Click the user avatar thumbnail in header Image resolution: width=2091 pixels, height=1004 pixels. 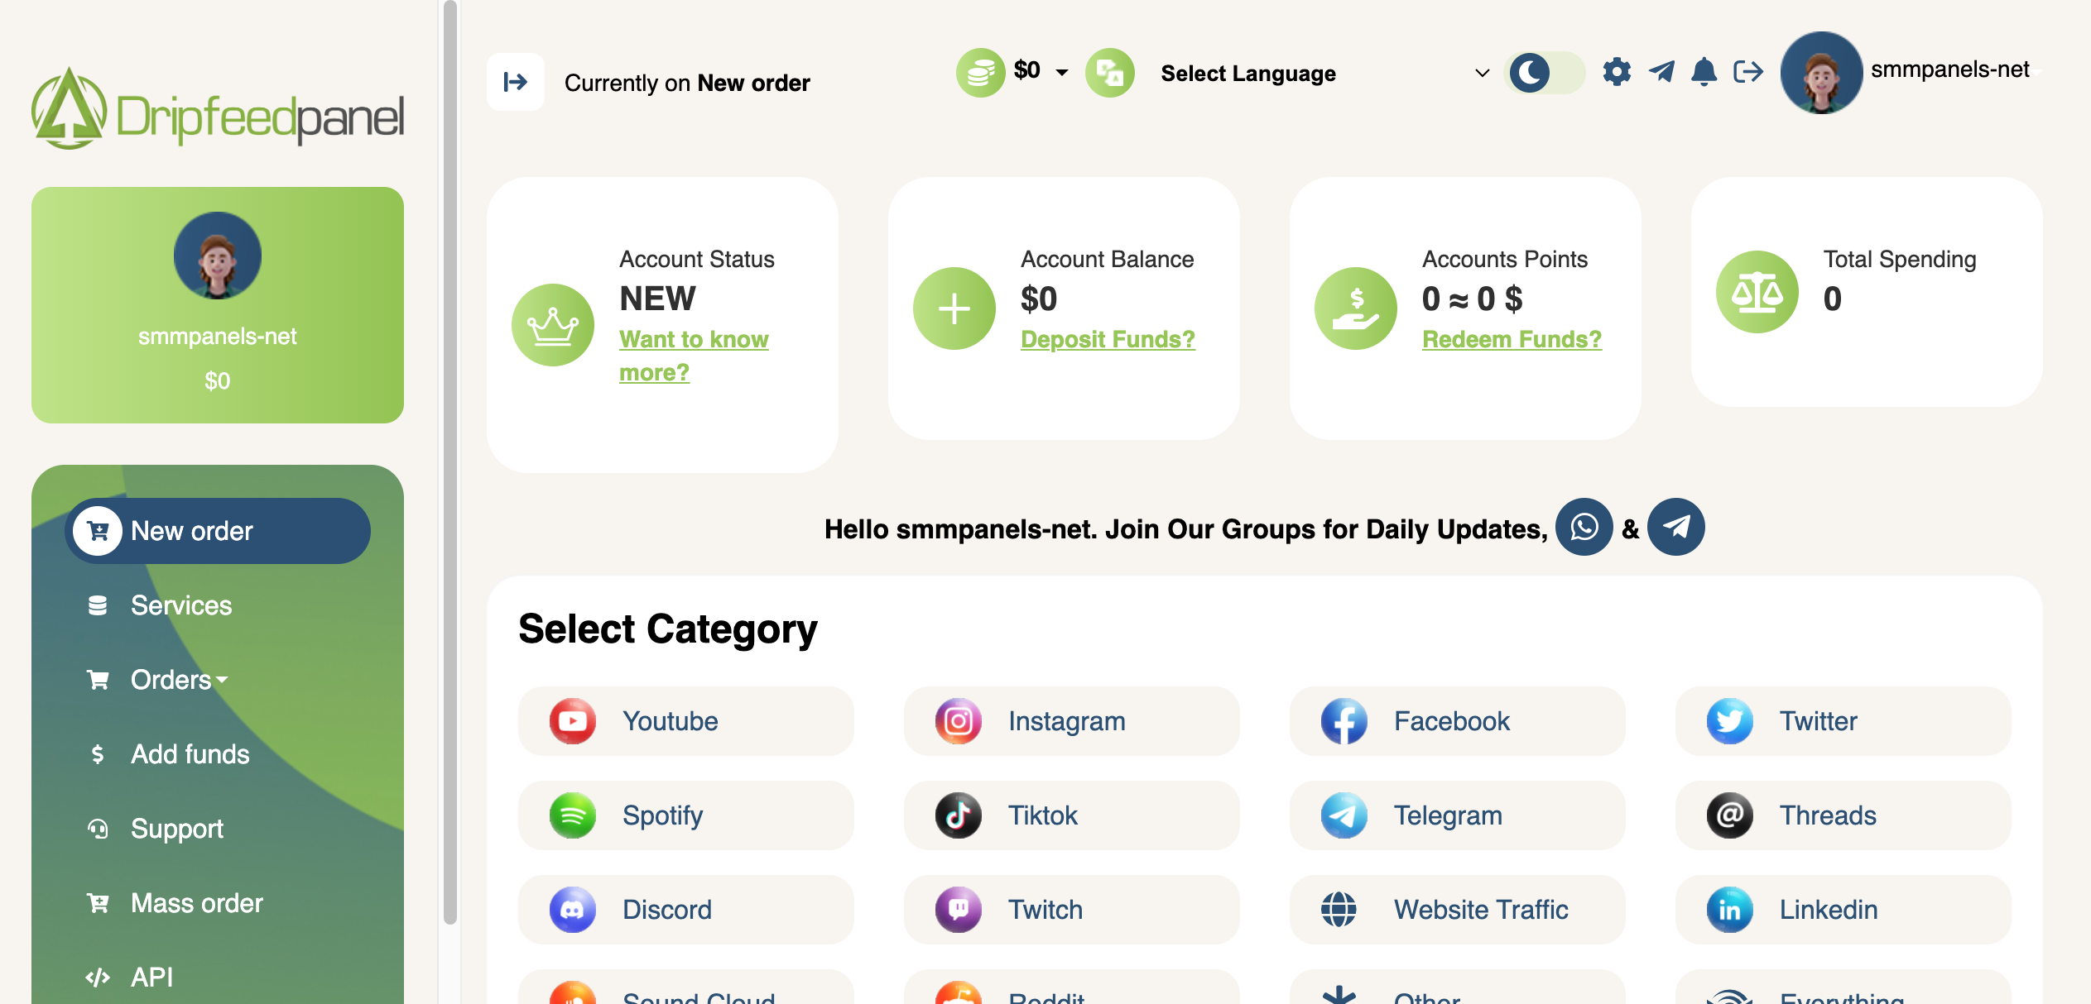click(x=1820, y=73)
